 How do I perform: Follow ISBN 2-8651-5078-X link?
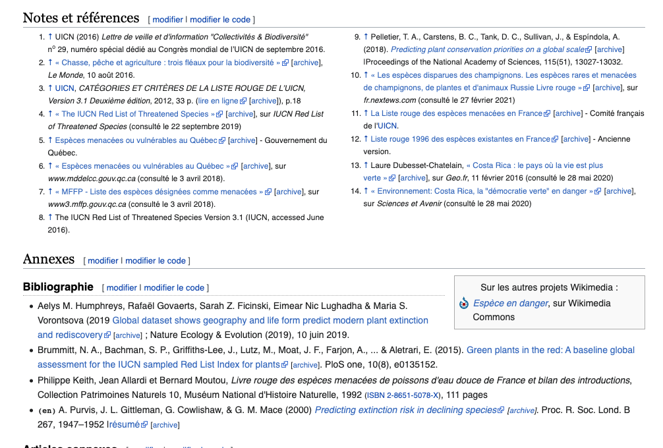(402, 395)
